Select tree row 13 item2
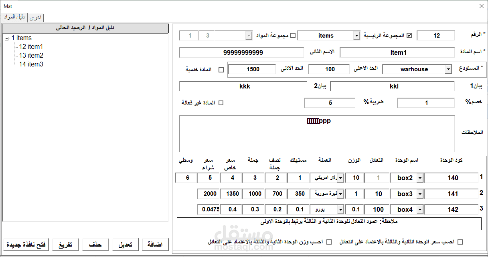The image size is (488, 257). tap(31, 56)
